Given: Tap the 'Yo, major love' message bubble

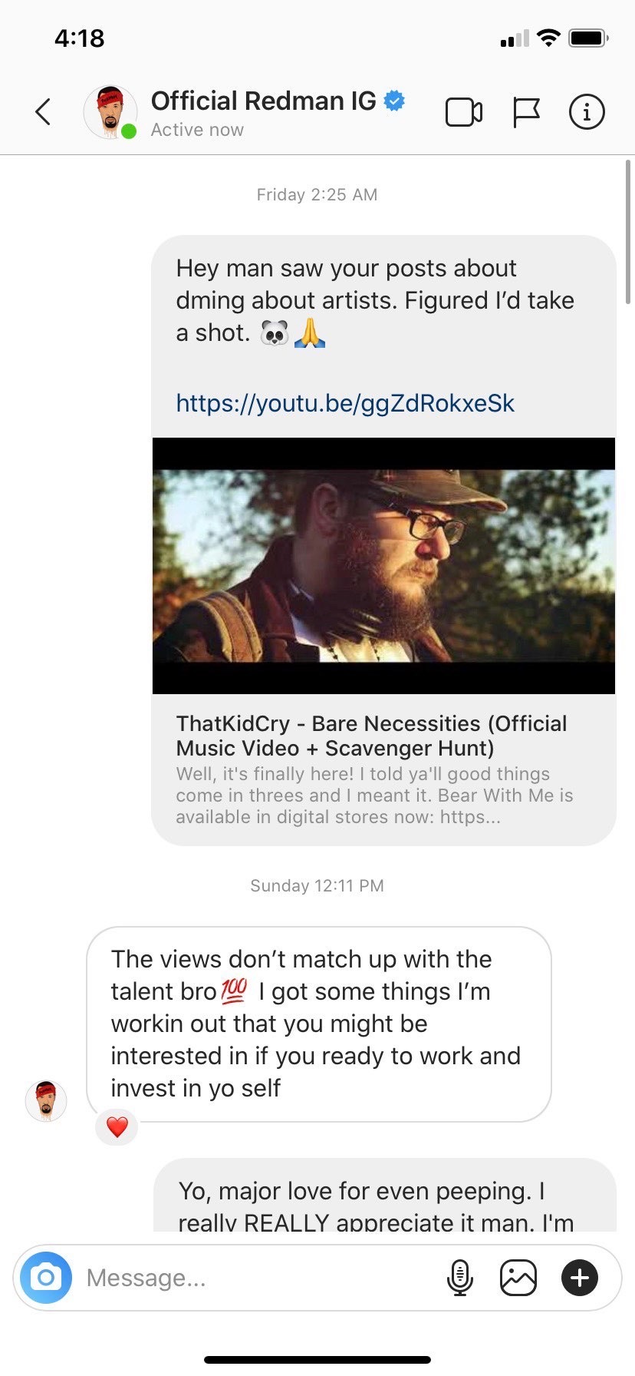Looking at the screenshot, I should pos(384,1195).
